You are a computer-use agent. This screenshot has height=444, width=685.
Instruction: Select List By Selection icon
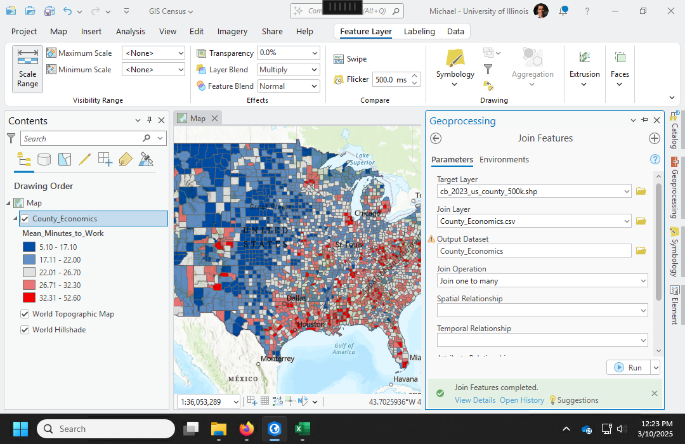pos(65,159)
